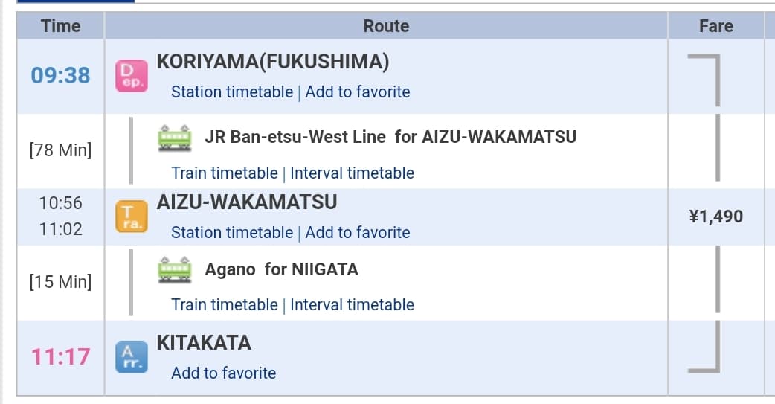
Task: Add KORIYAMA(FUKUSHIMA) to favorite
Action: pos(357,92)
